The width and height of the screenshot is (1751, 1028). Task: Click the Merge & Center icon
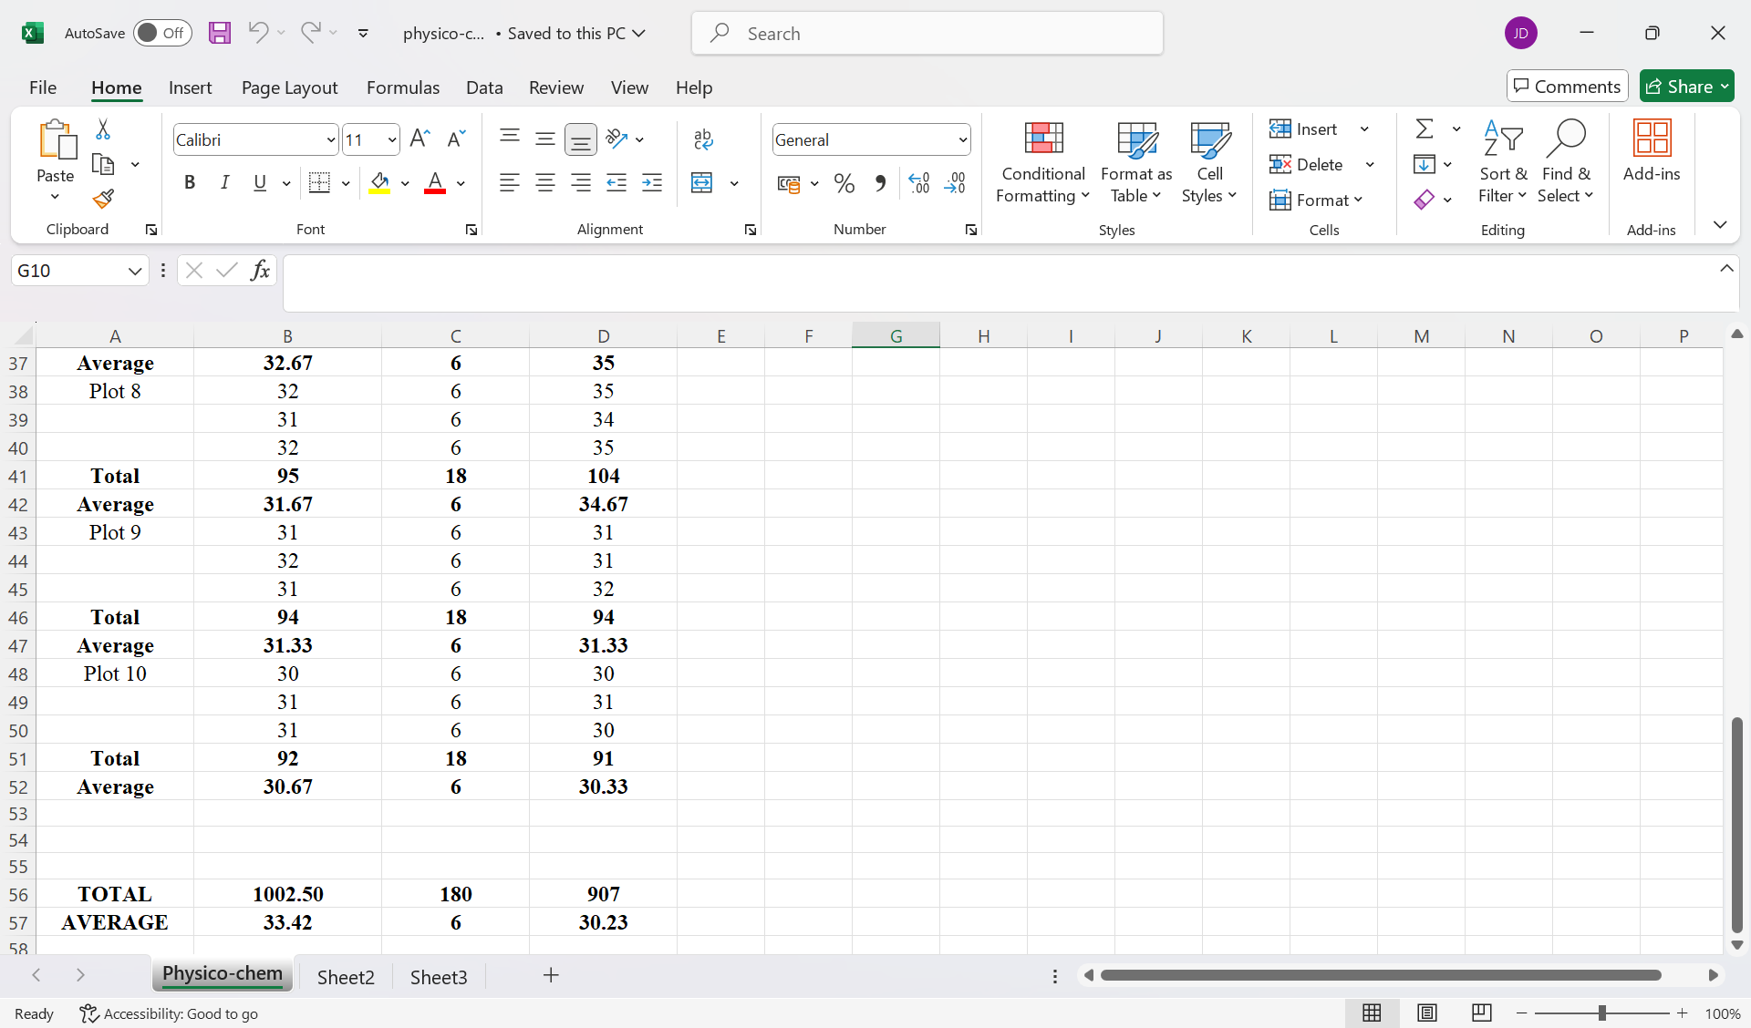[701, 183]
